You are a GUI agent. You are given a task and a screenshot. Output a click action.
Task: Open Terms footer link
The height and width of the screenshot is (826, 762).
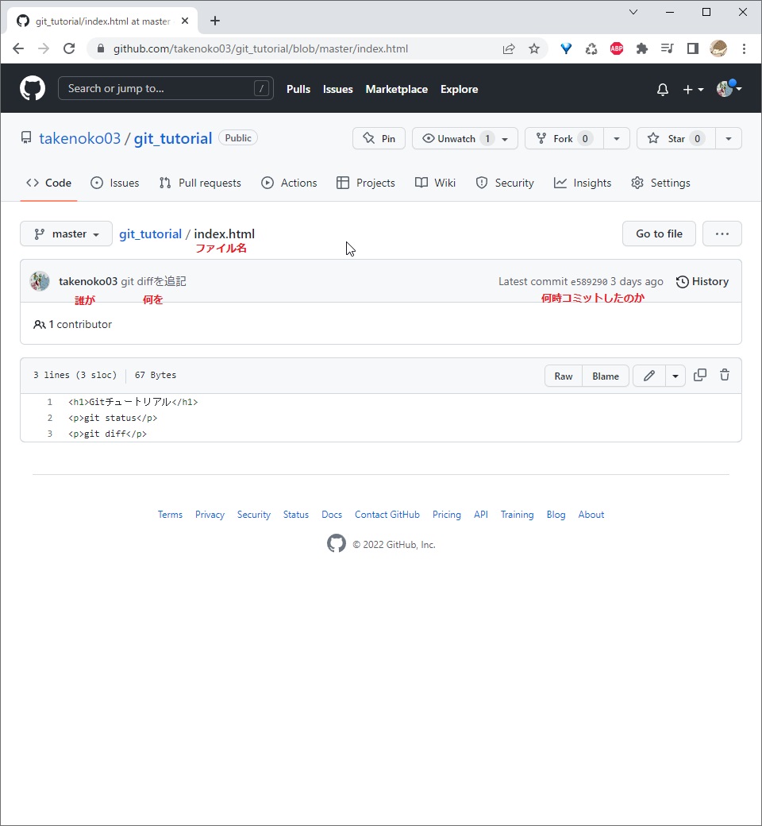pos(170,515)
